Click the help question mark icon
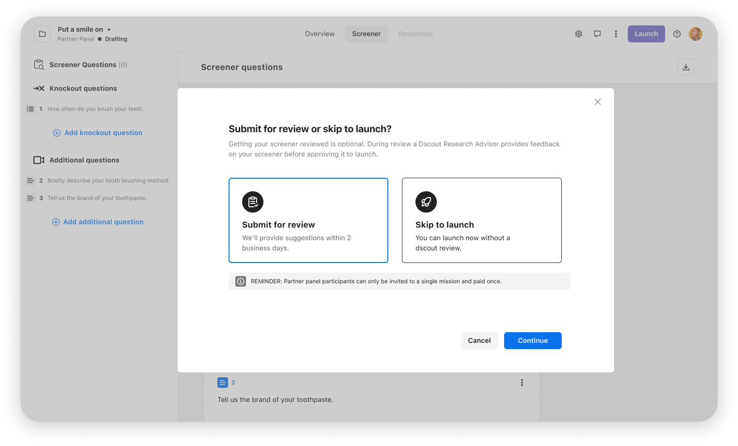Image resolution: width=738 pixels, height=446 pixels. 676,33
